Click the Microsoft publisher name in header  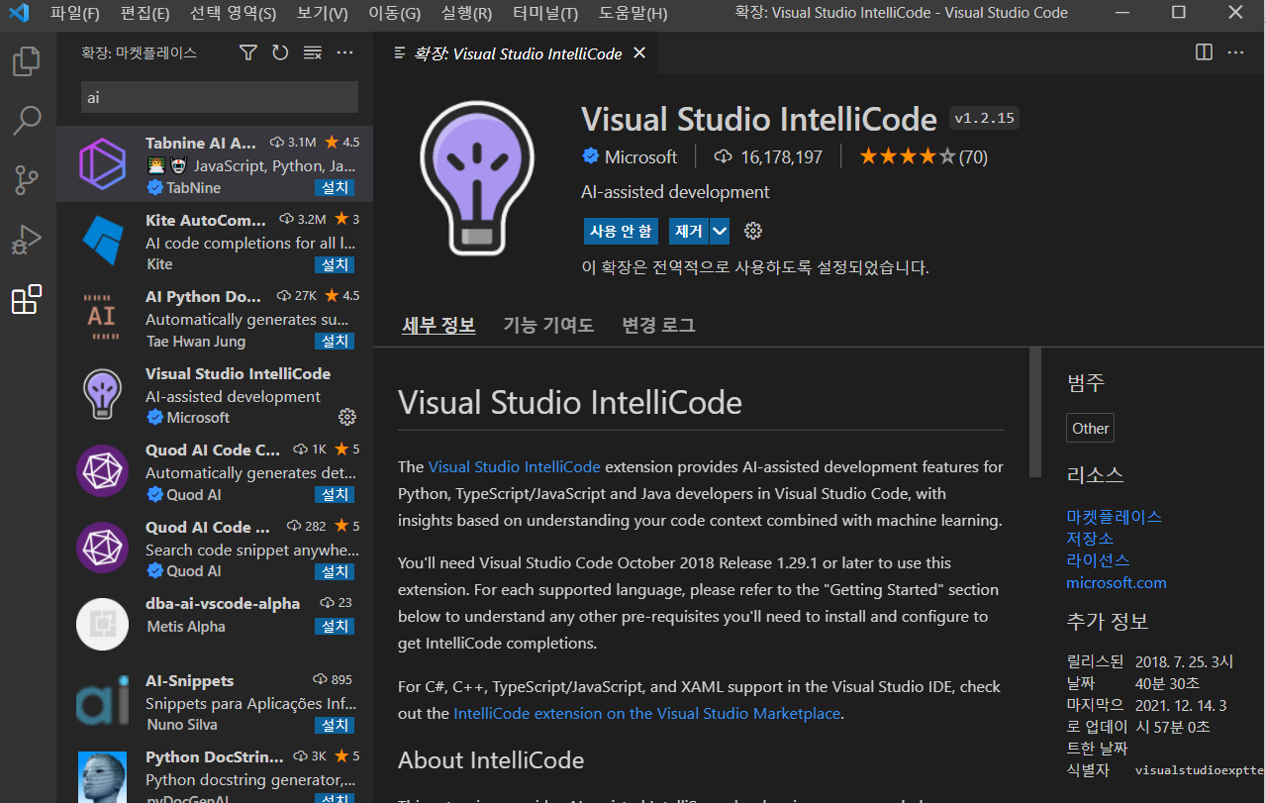[640, 156]
